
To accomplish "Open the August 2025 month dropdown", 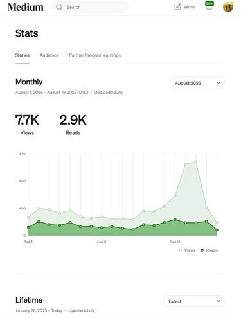I will click(197, 83).
